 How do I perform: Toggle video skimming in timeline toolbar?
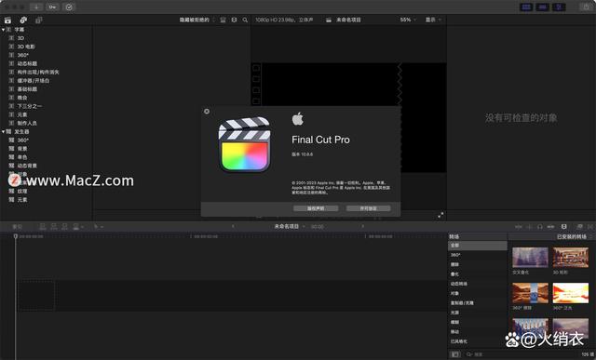519,227
